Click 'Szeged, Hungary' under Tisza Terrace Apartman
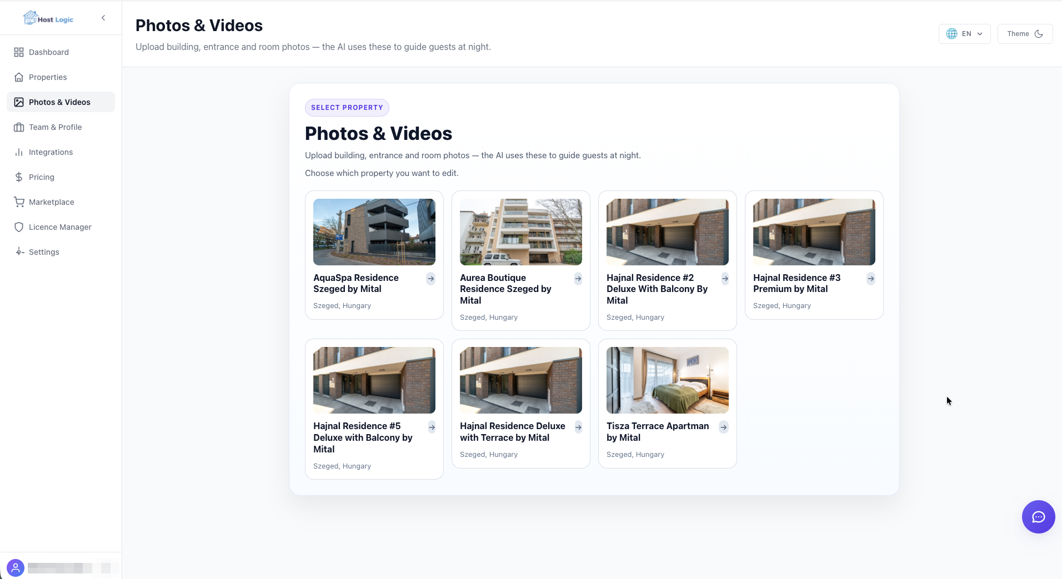This screenshot has width=1062, height=579. [635, 455]
